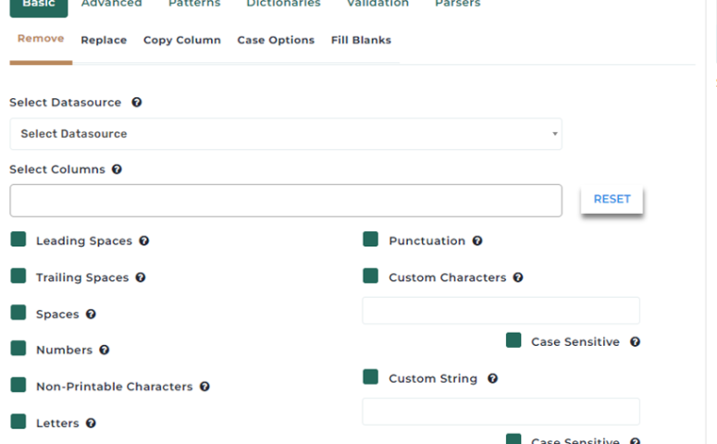This screenshot has height=444, width=717.
Task: Check the Case Sensitive option under Custom Characters
Action: 513,340
